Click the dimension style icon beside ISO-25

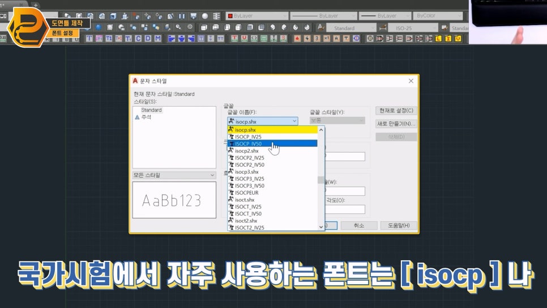click(x=383, y=27)
